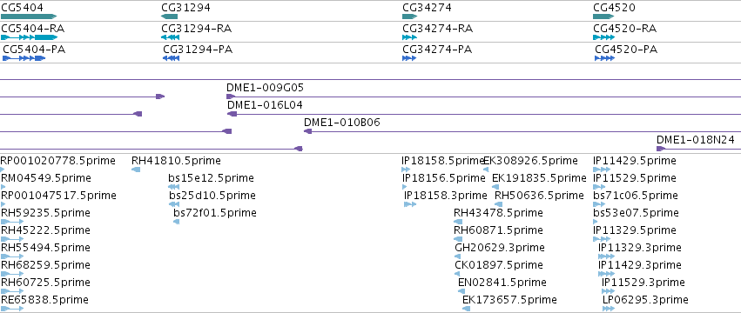Click the DME1-016L04 BAC arrow marker

(x=232, y=114)
